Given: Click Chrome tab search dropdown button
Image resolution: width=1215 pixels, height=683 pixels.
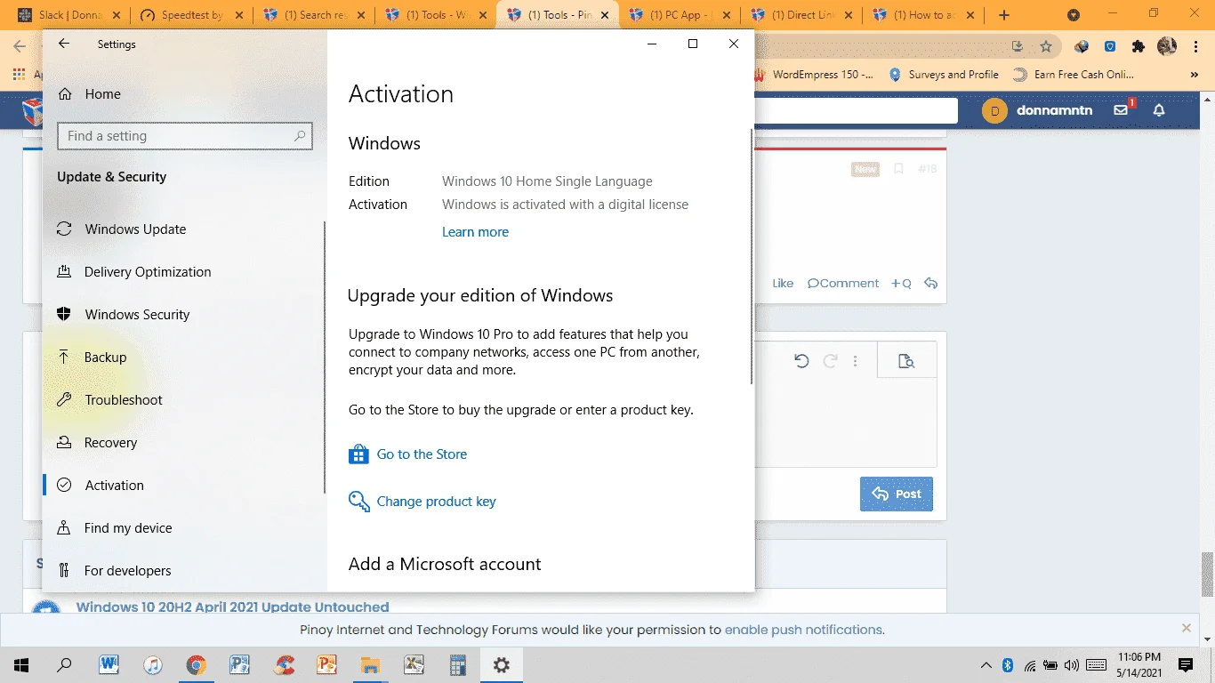Looking at the screenshot, I should (x=1074, y=15).
